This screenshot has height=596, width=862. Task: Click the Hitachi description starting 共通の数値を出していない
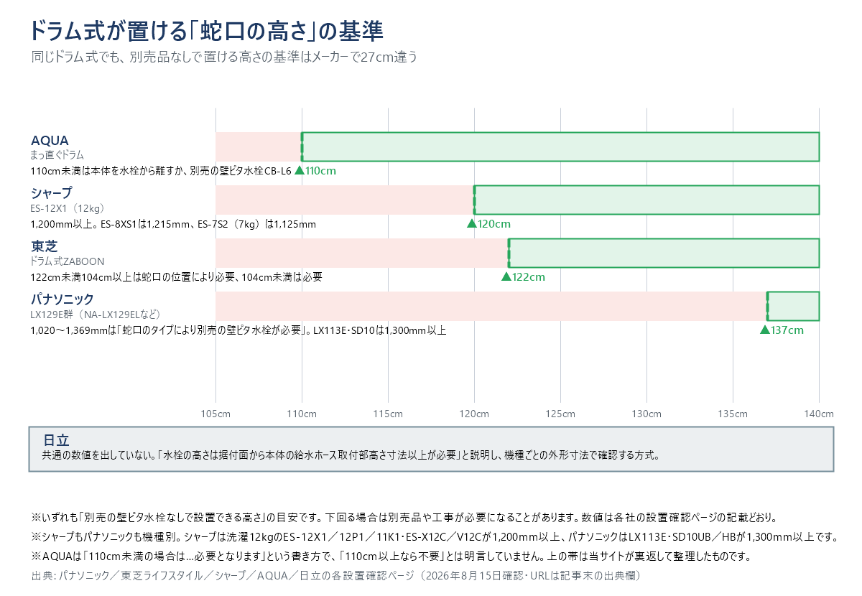(x=351, y=455)
